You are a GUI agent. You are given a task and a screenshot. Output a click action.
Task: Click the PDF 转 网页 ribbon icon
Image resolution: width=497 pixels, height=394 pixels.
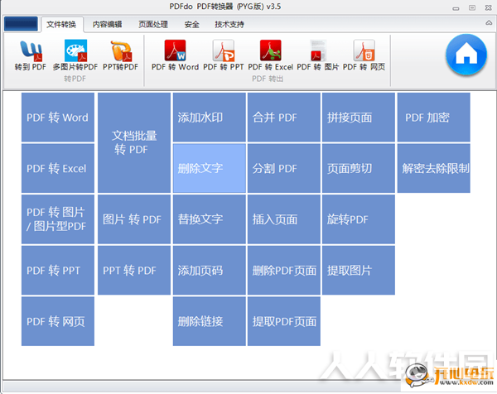point(364,55)
